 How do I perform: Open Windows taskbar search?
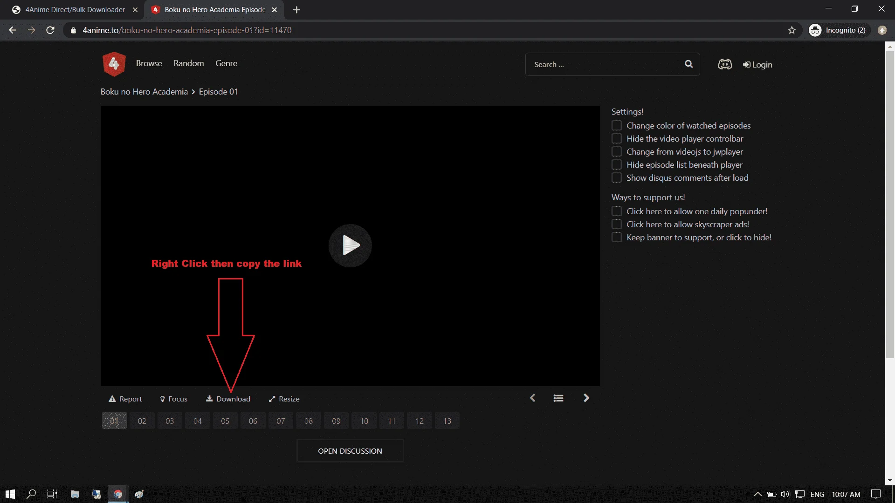tap(31, 494)
